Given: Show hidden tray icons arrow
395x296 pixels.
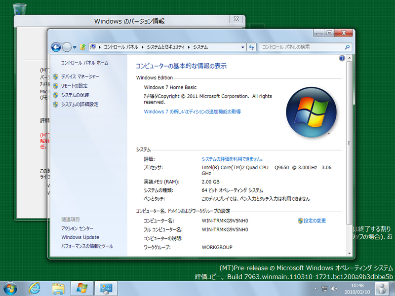Looking at the screenshot, I should [315, 289].
